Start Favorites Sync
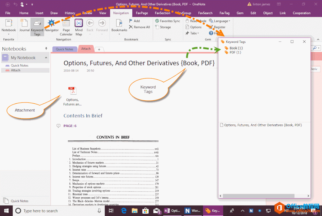The image size is (322, 216). coord(168,21)
